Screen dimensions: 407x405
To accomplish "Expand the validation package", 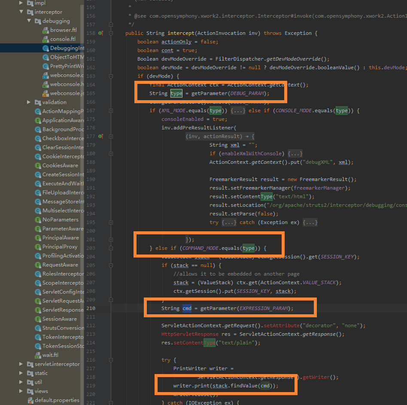I will pyautogui.click(x=29, y=102).
